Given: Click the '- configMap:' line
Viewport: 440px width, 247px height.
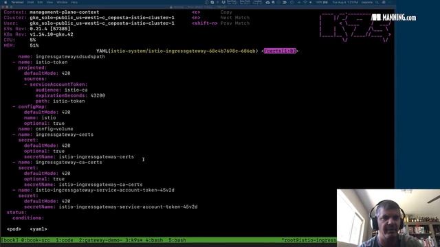Looking at the screenshot, I should tap(30, 107).
